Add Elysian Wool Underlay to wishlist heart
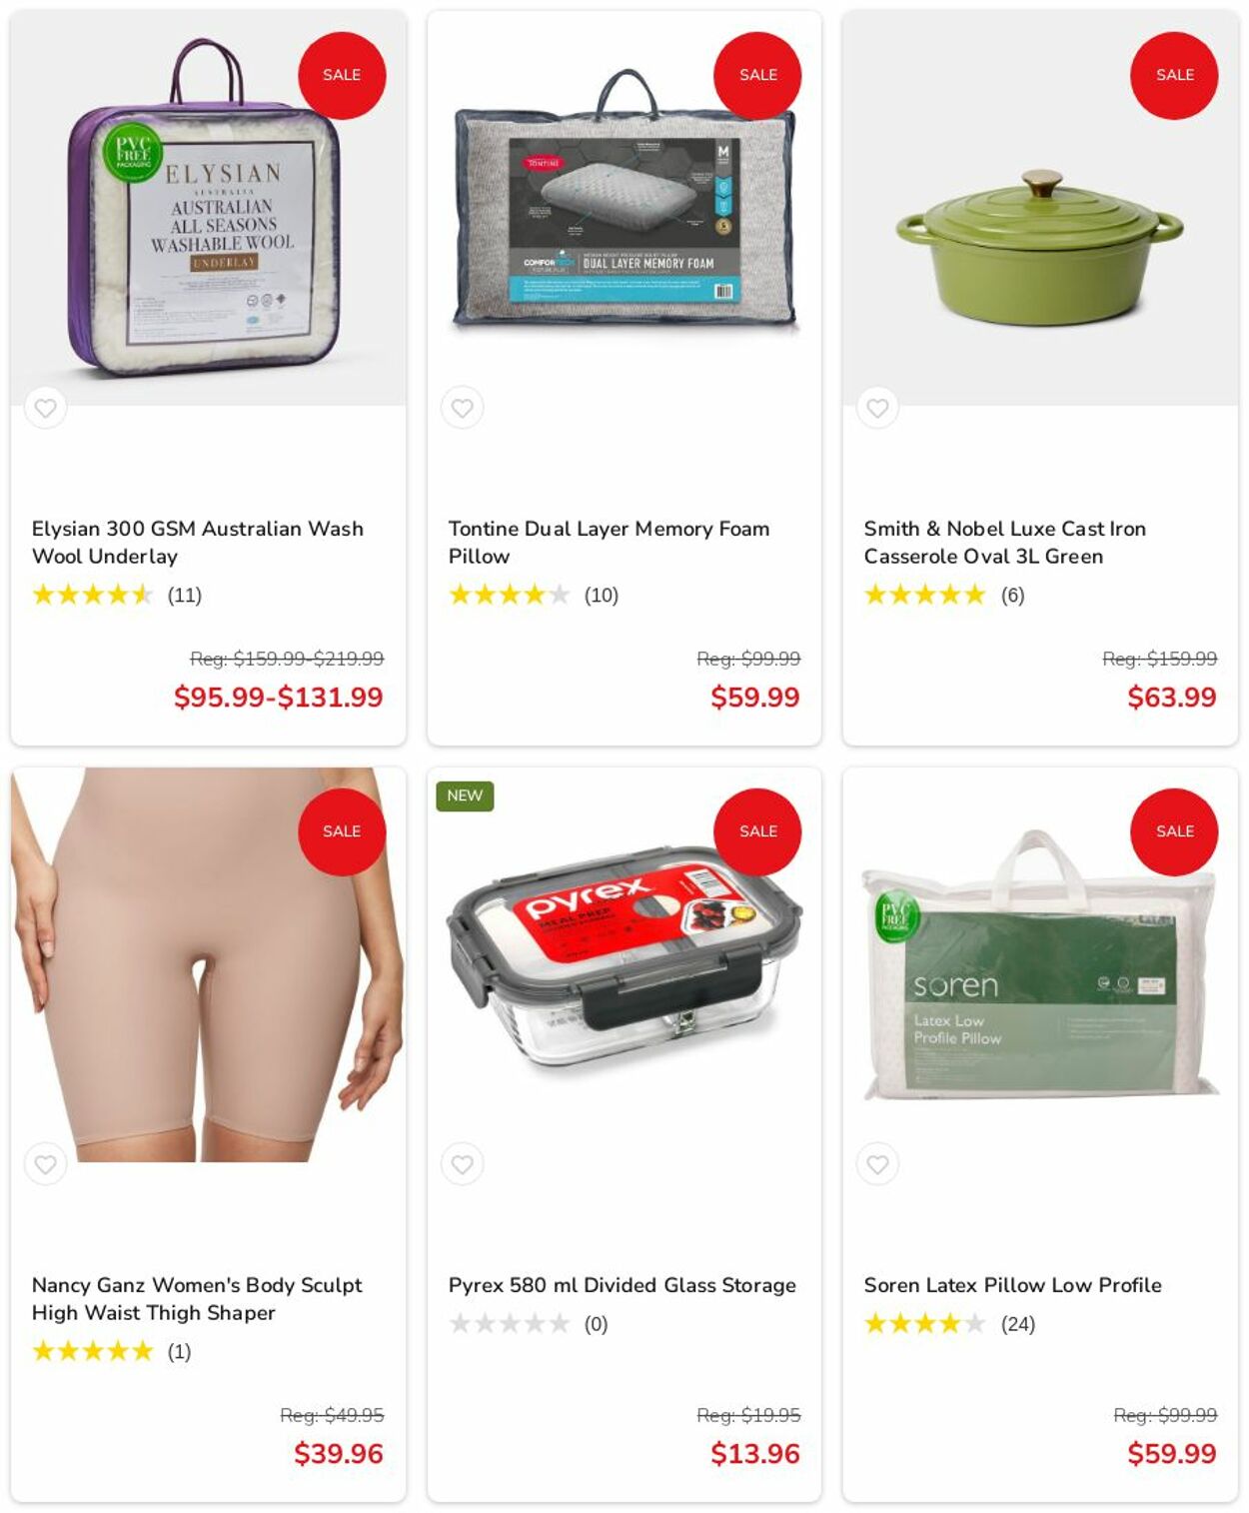The image size is (1249, 1513). 46,408
